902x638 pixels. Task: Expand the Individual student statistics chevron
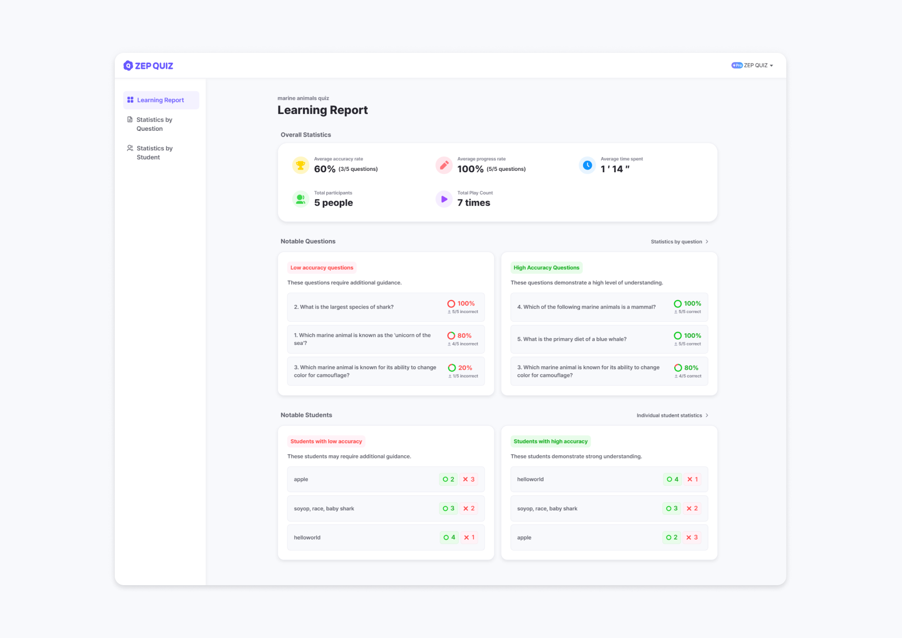[707, 415]
